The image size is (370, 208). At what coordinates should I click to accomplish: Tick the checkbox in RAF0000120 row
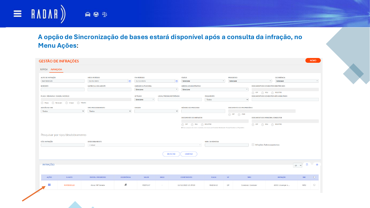tap(314, 185)
